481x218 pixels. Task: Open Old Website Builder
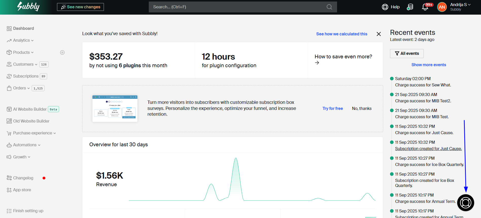tap(31, 121)
